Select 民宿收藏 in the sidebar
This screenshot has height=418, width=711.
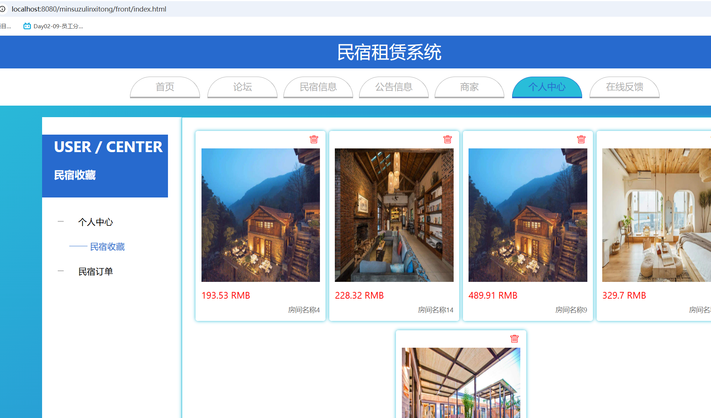(107, 247)
